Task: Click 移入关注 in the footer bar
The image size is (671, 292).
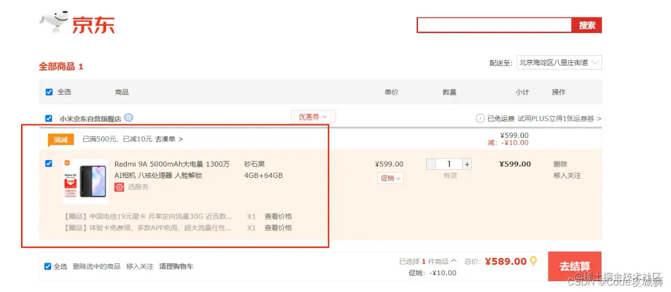Action: 140,267
